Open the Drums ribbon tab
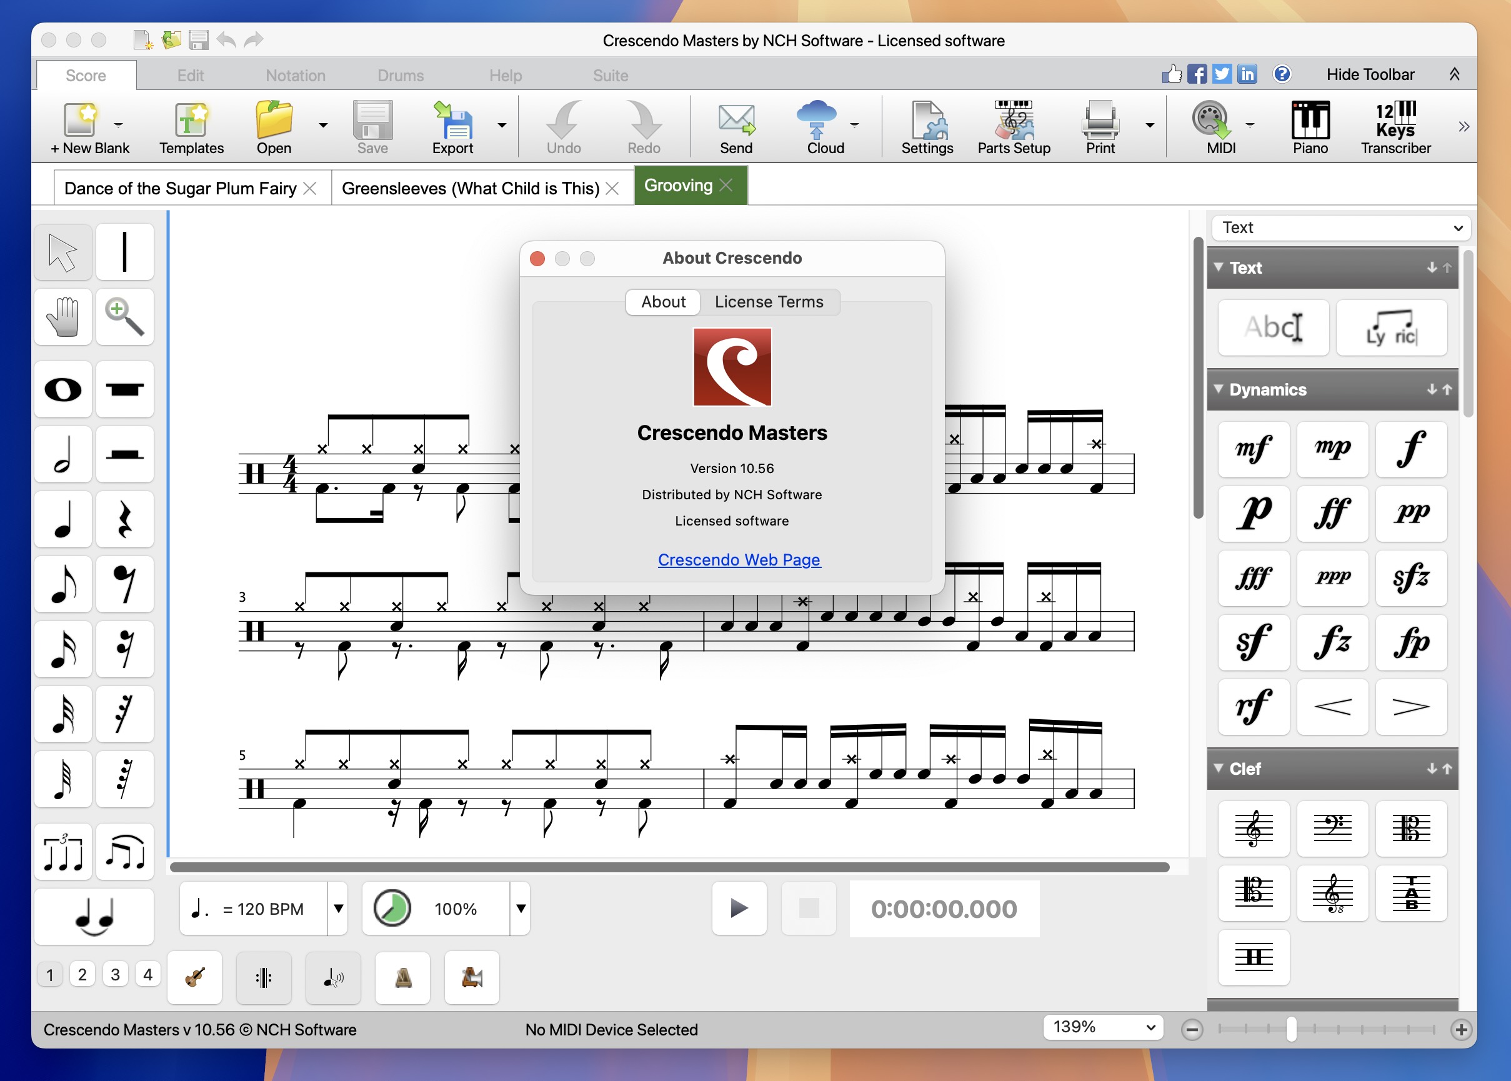The width and height of the screenshot is (1511, 1081). [x=401, y=75]
